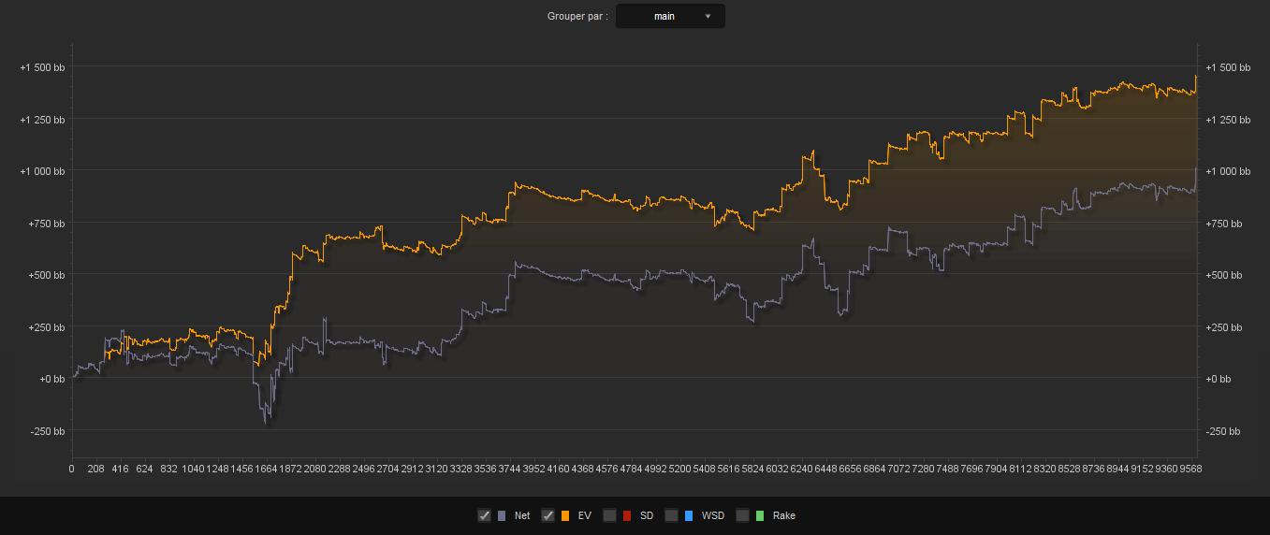Viewport: 1270px width, 535px height.
Task: Click the green Rake color swatch
Action: [x=760, y=515]
